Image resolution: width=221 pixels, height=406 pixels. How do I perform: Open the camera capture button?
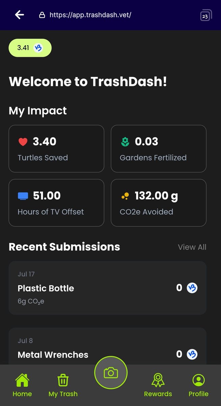tap(111, 373)
